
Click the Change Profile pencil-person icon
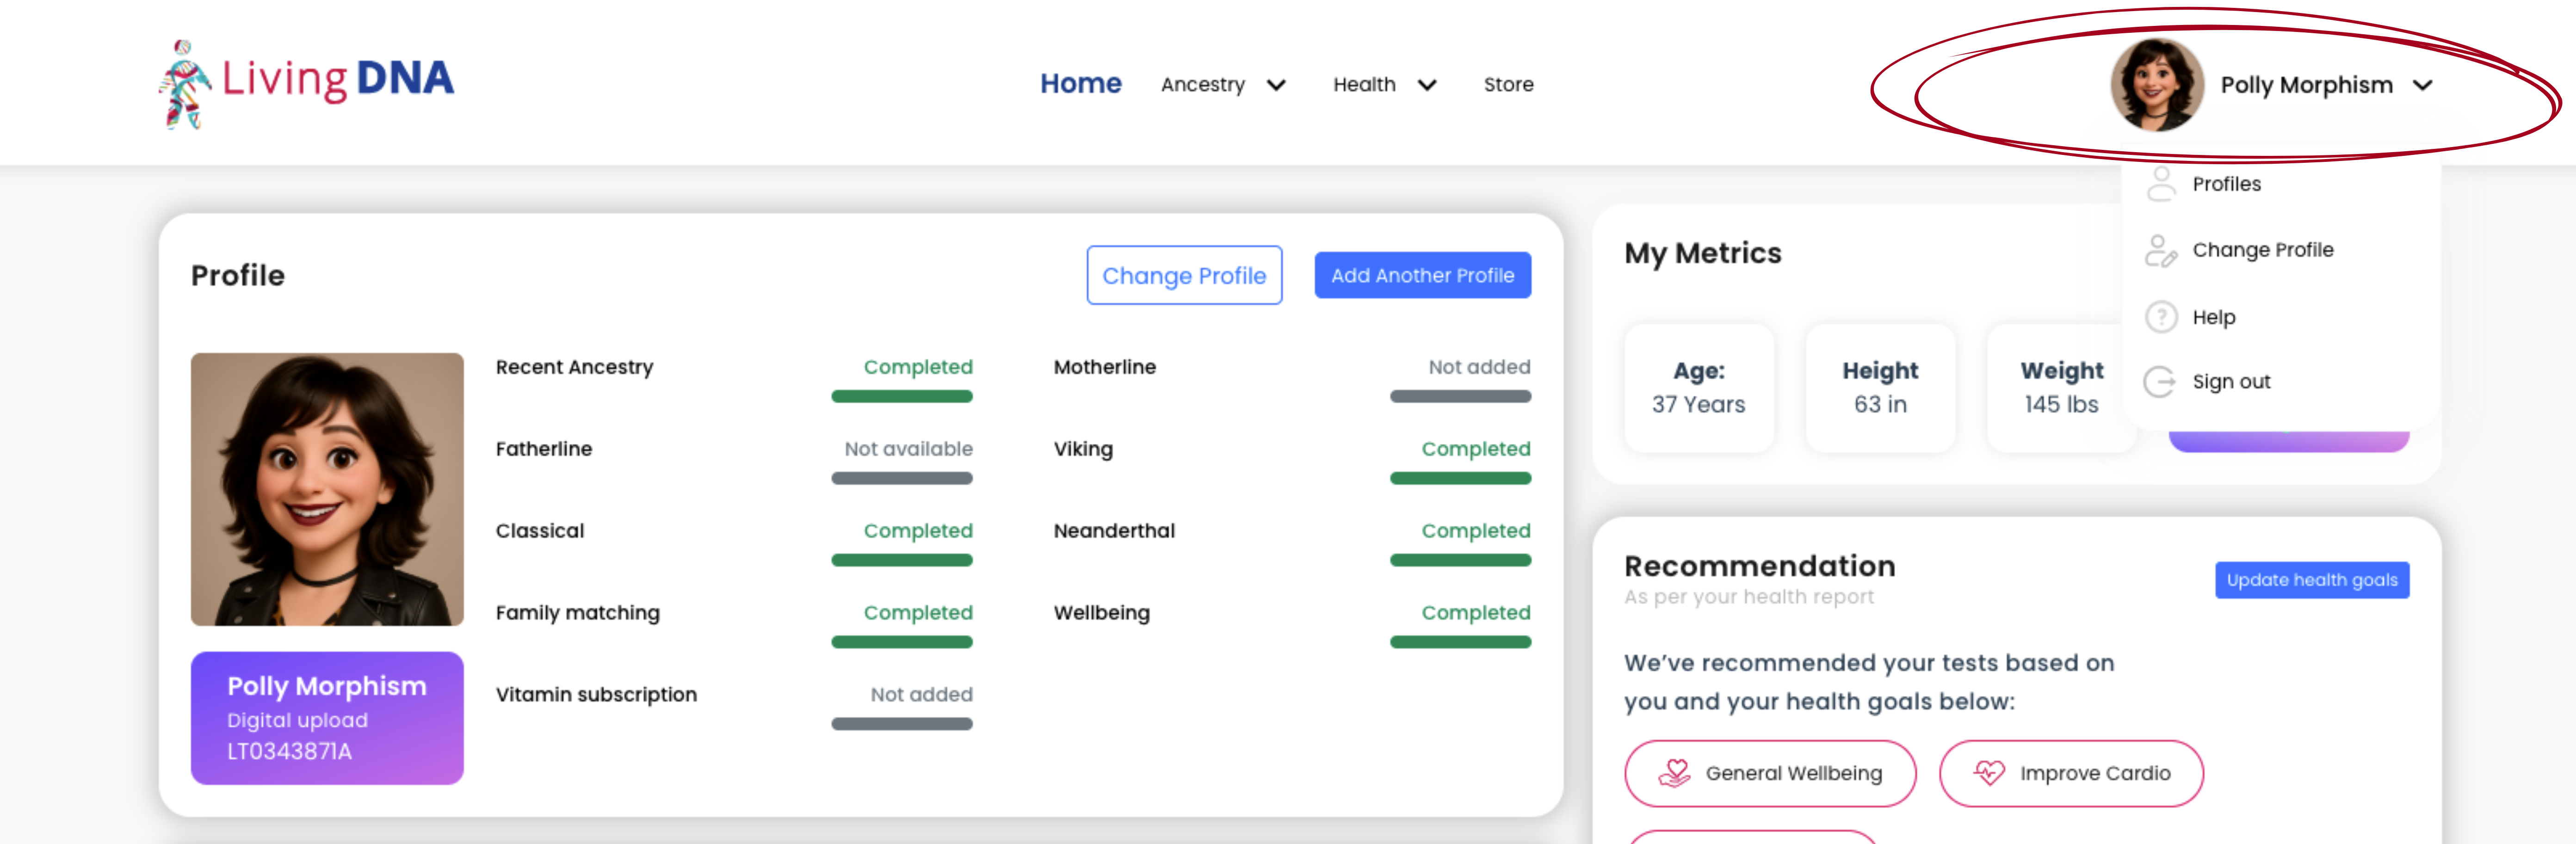(2161, 250)
